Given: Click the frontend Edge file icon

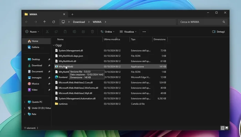Looking at the screenshot, I should click(x=56, y=77).
